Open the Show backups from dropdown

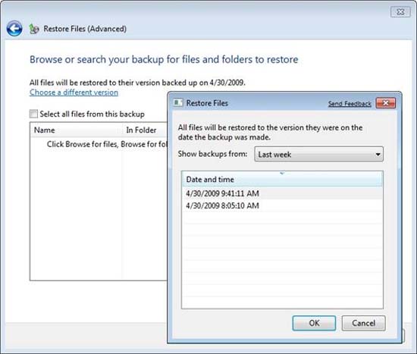[x=318, y=154]
